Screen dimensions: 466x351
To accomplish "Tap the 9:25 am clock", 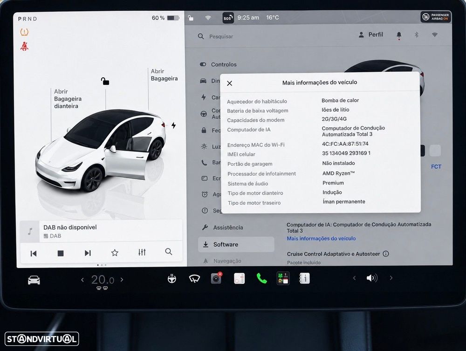I will [248, 18].
